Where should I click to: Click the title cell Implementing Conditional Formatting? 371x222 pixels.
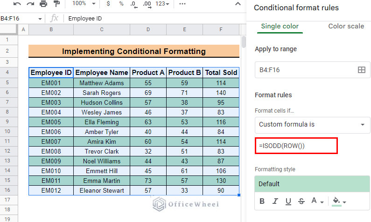click(134, 51)
